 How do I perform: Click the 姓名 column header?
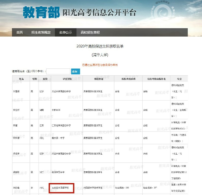pyautogui.click(x=21, y=79)
